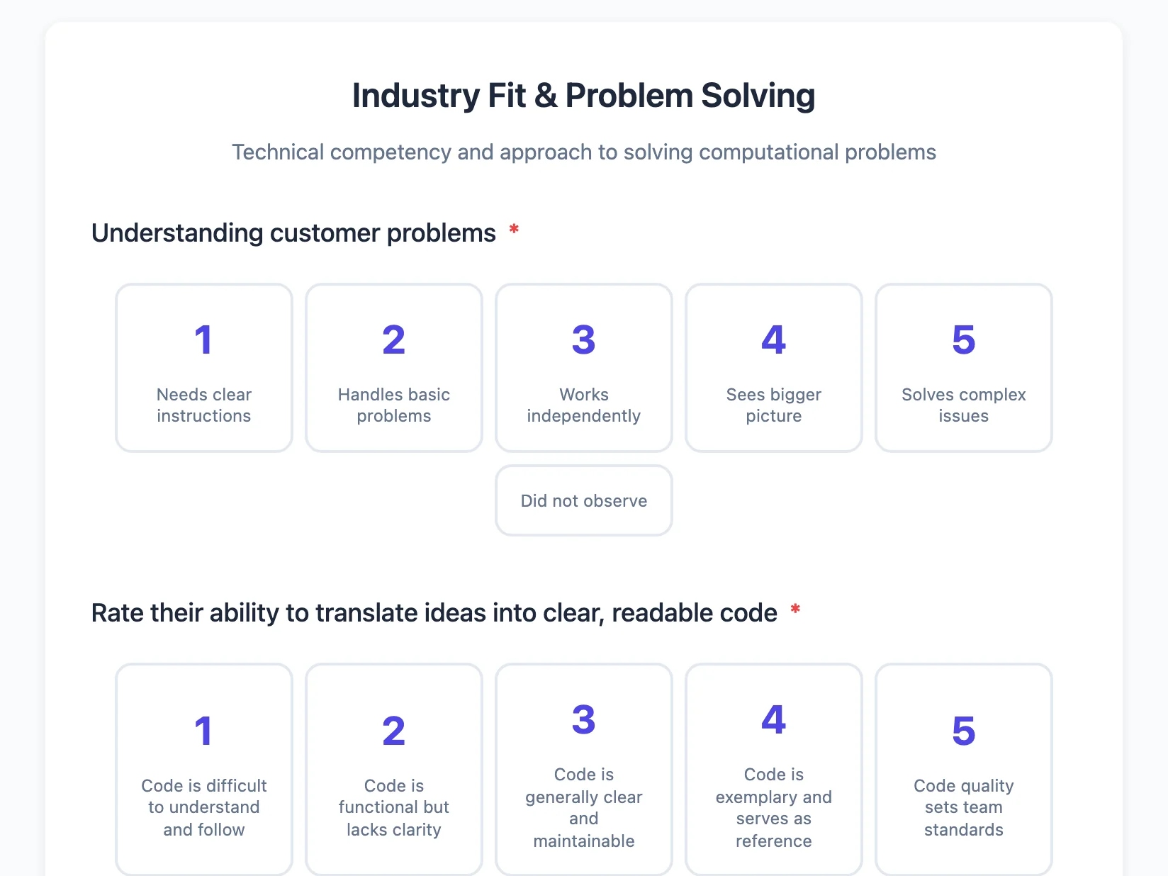Click the technical competency subtitle text

pyautogui.click(x=584, y=152)
